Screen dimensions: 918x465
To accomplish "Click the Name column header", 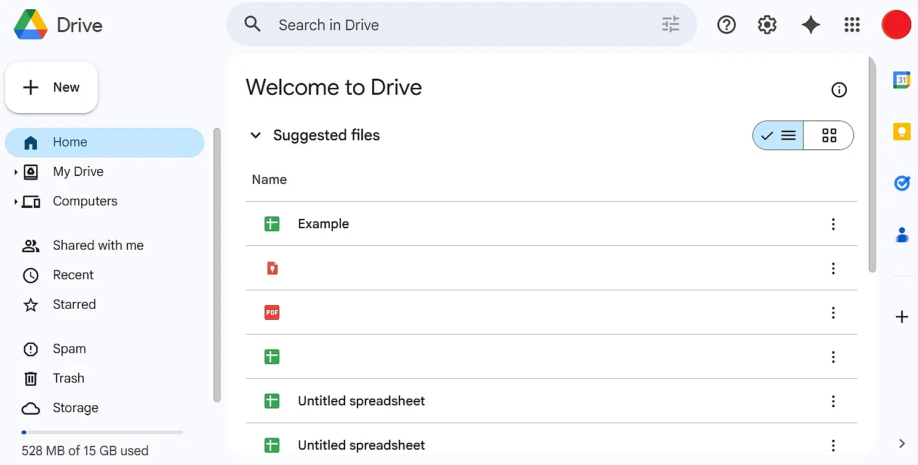I will pos(269,180).
